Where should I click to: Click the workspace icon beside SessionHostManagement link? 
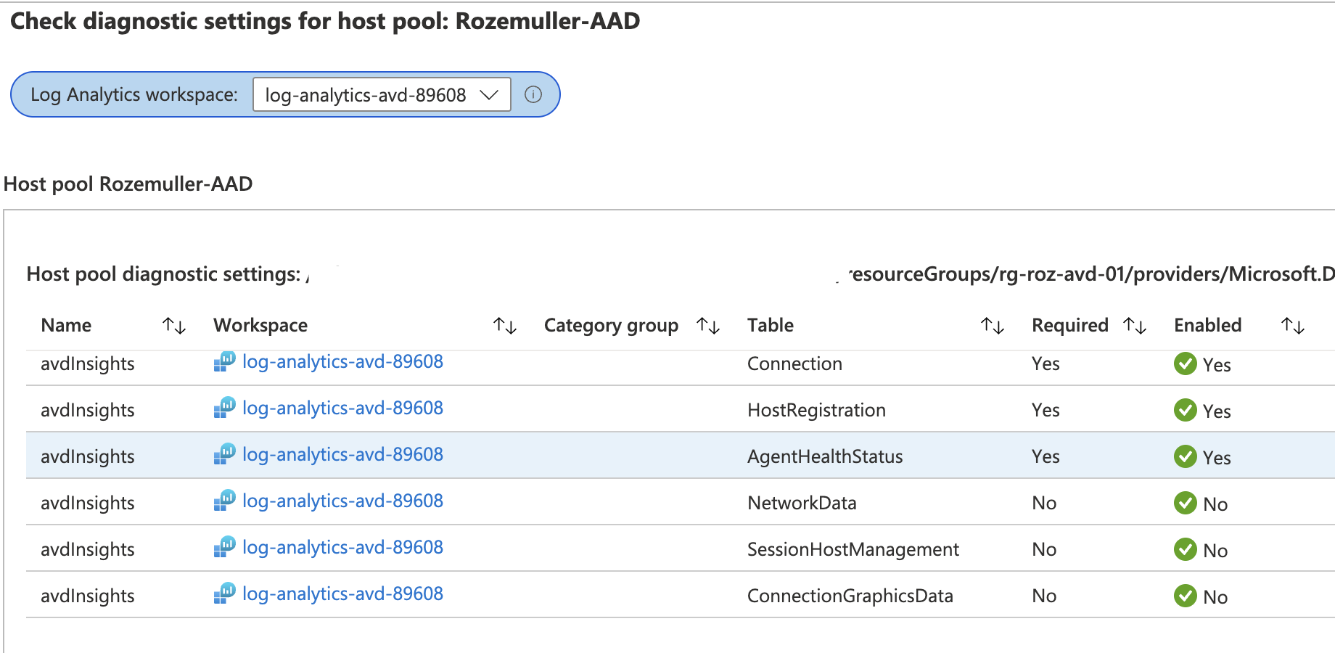[226, 547]
